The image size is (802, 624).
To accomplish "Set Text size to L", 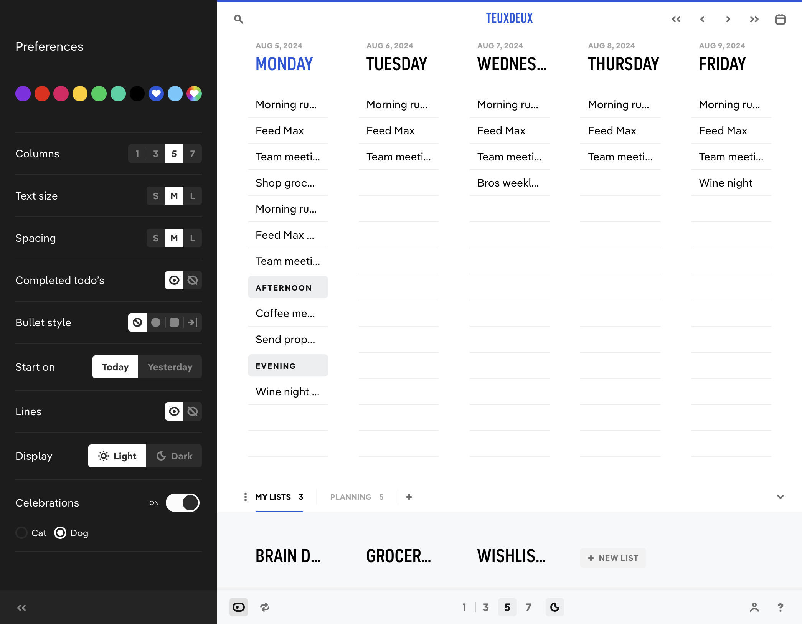I will pos(193,196).
